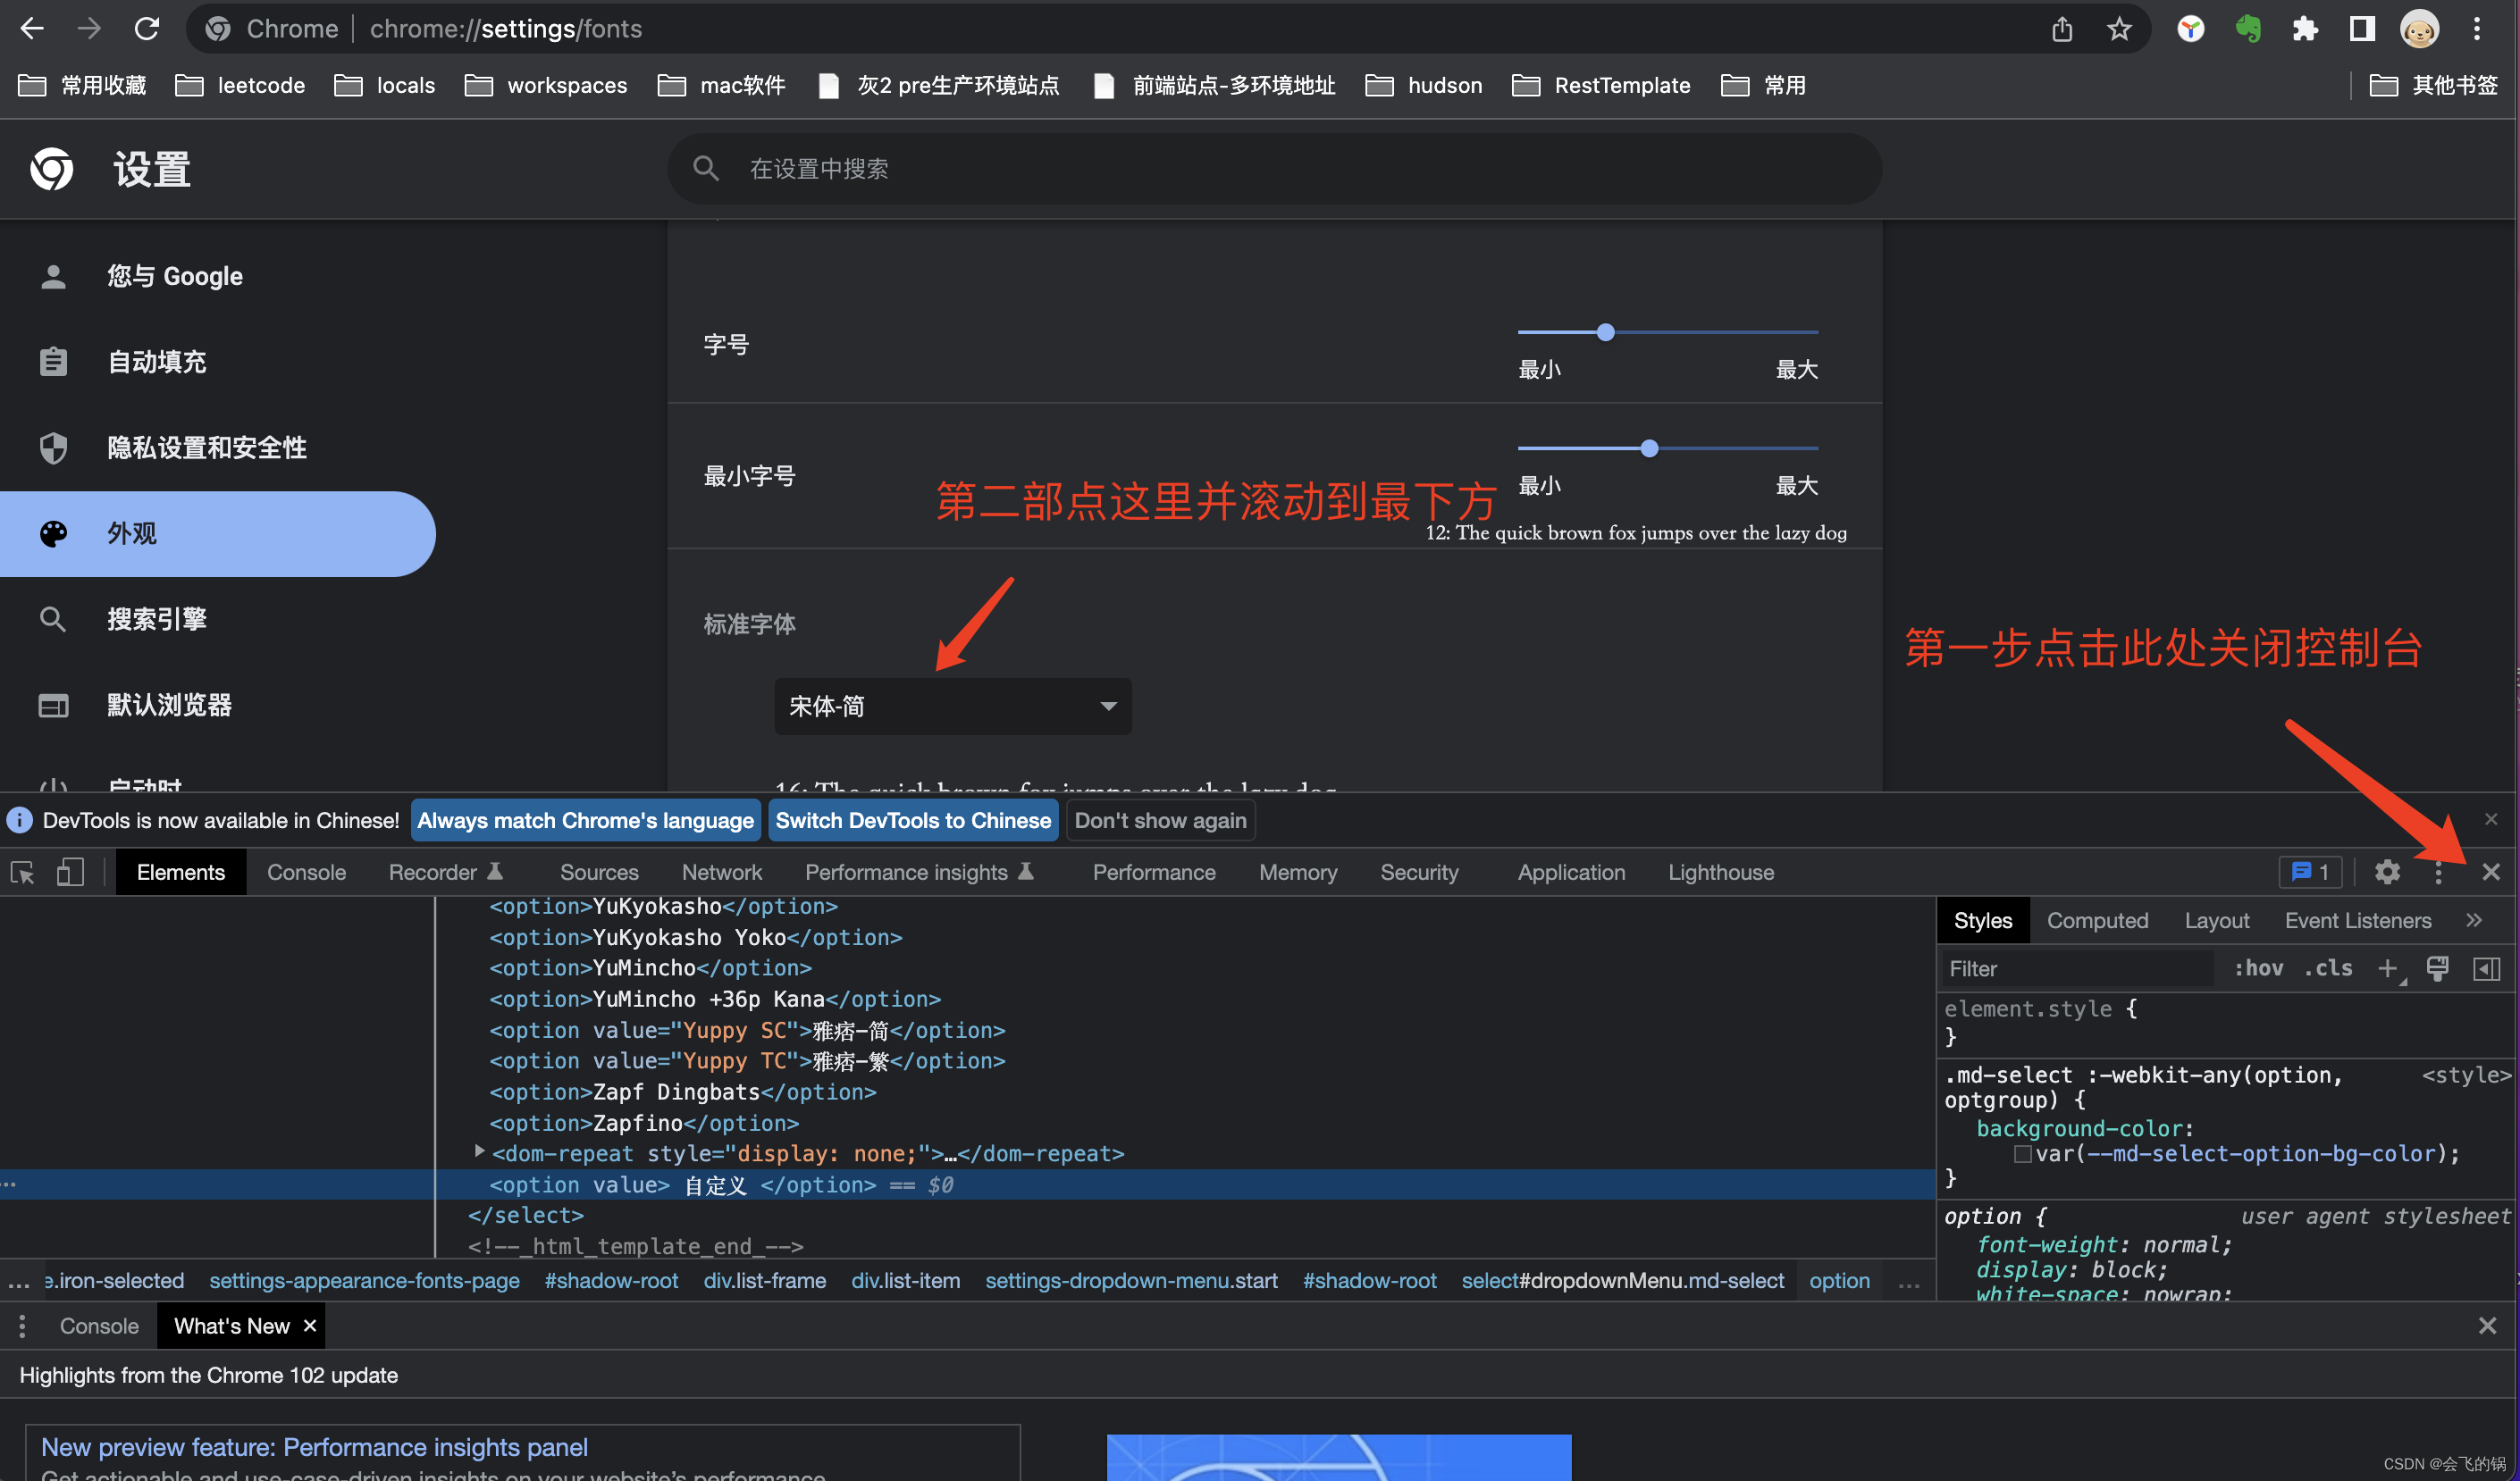
Task: Open the Computed styles tab
Action: pyautogui.click(x=2097, y=920)
